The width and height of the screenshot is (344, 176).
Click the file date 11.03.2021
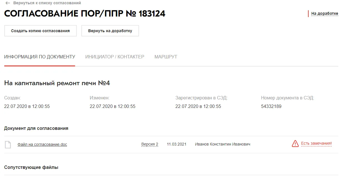[176, 144]
